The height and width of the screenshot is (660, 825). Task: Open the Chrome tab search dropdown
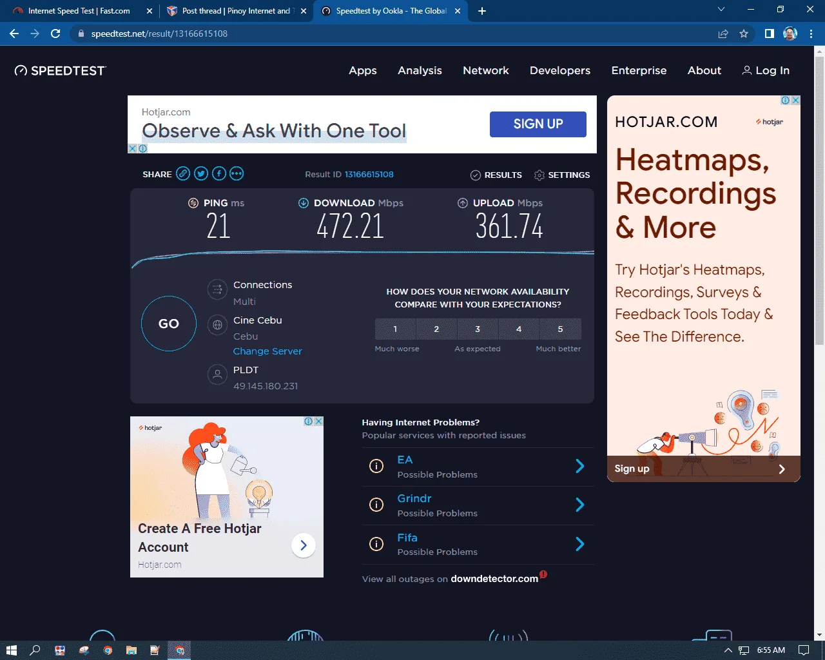[x=721, y=10]
